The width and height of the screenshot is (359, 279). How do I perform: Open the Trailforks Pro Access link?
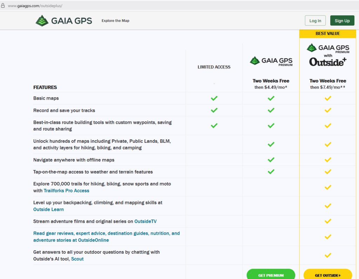coord(66,191)
